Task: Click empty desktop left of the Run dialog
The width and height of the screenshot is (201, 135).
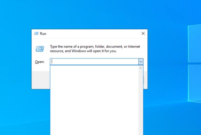Action: (15, 59)
